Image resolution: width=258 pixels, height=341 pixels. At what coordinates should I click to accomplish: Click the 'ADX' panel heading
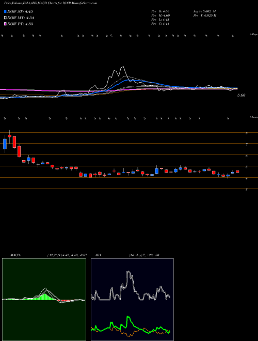point(98,255)
